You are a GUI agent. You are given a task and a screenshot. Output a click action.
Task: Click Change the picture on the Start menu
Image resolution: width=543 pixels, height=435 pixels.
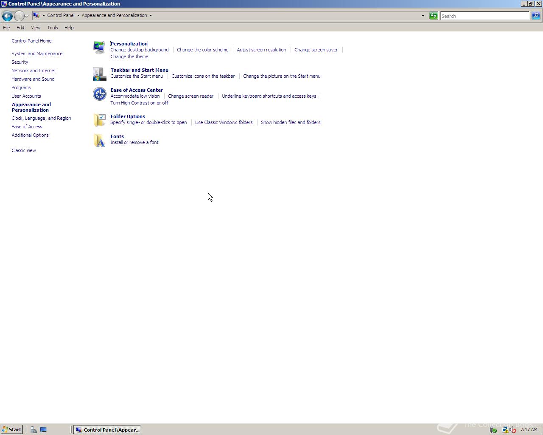(282, 76)
